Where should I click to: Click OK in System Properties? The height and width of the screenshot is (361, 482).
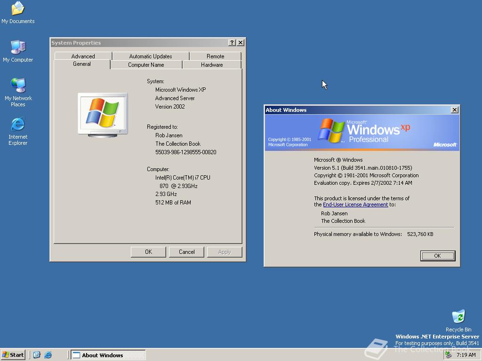148,252
